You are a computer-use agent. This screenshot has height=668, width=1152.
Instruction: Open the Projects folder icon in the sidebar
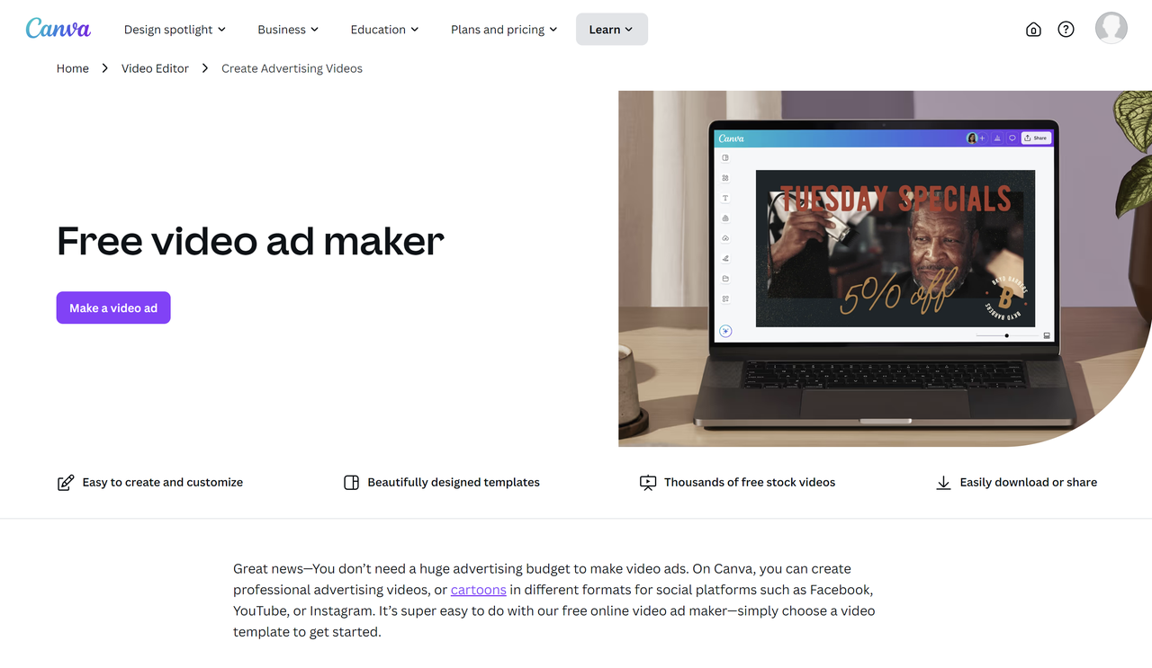724,278
